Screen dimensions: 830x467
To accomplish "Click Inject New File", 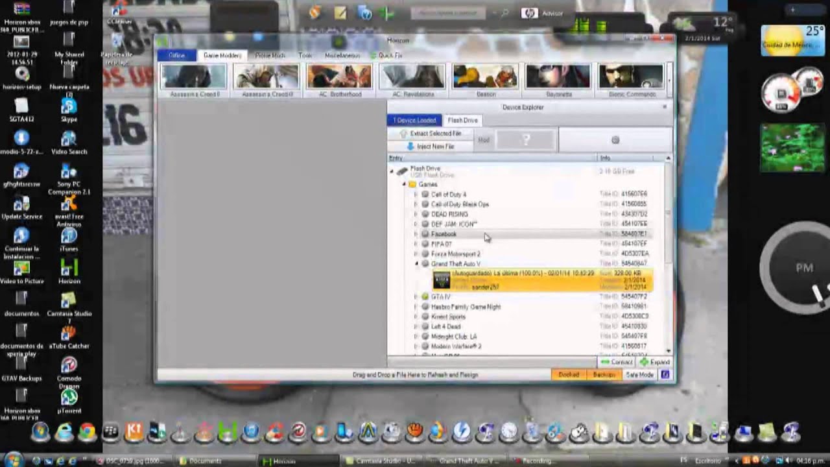I will [430, 147].
